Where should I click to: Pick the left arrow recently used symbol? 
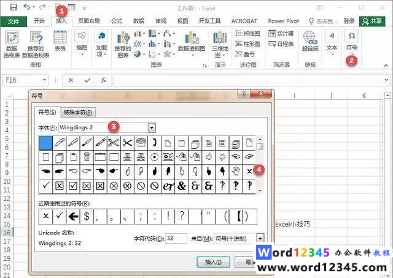coord(73,215)
